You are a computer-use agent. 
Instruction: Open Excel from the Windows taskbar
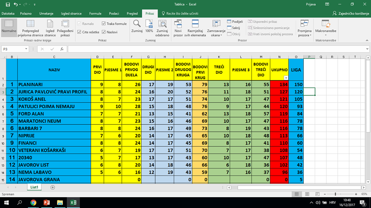72,202
